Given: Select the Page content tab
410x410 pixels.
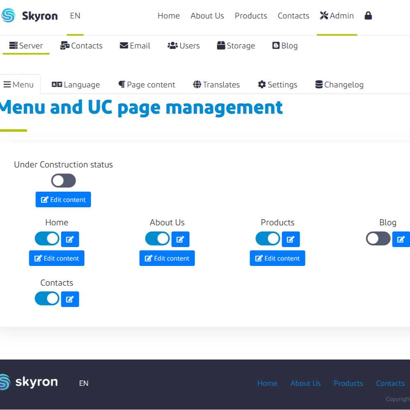Looking at the screenshot, I should click(x=147, y=85).
